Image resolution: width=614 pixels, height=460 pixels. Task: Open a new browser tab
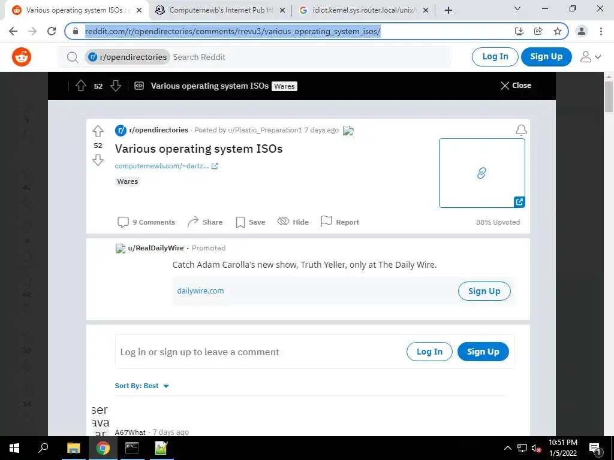click(449, 10)
